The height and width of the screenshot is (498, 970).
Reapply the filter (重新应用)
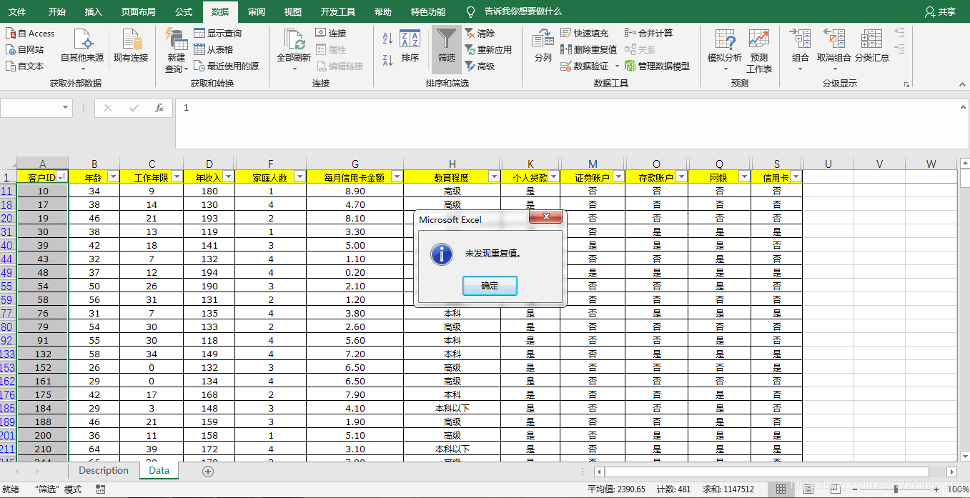(488, 50)
